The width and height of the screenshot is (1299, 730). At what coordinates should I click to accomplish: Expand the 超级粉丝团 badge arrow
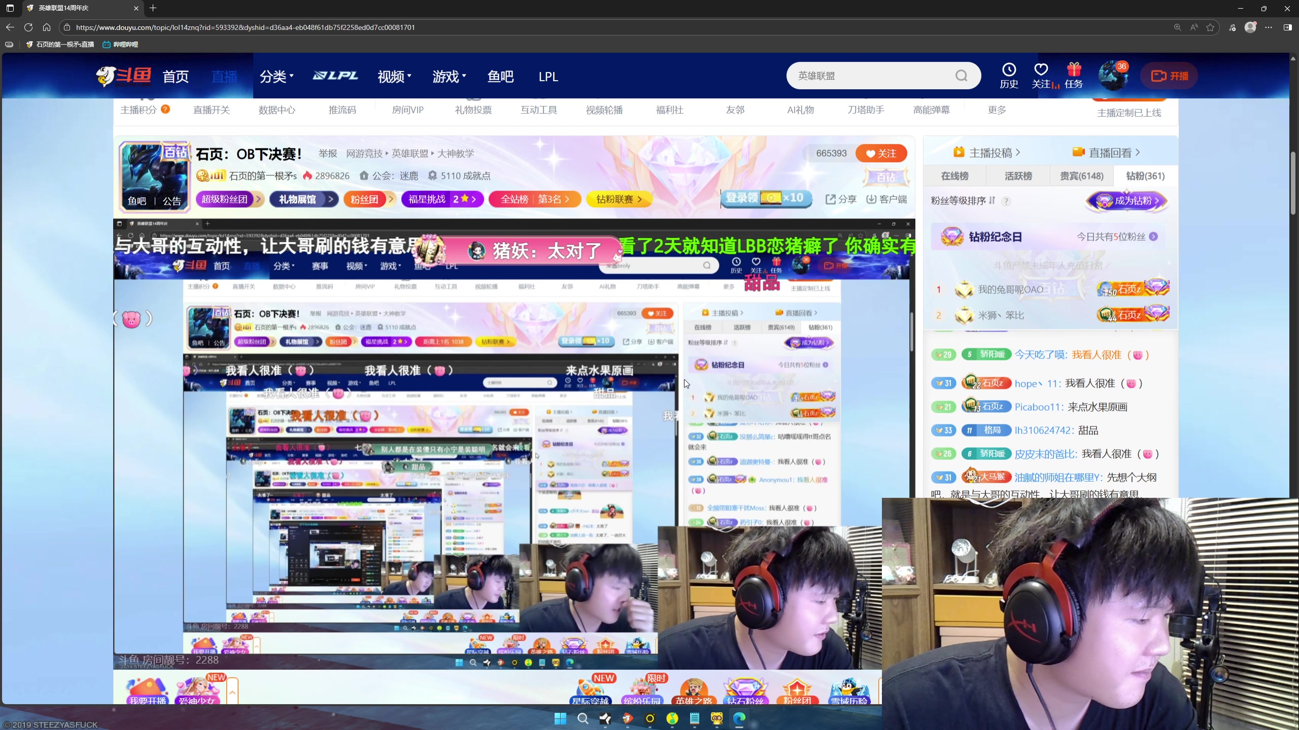pos(259,199)
